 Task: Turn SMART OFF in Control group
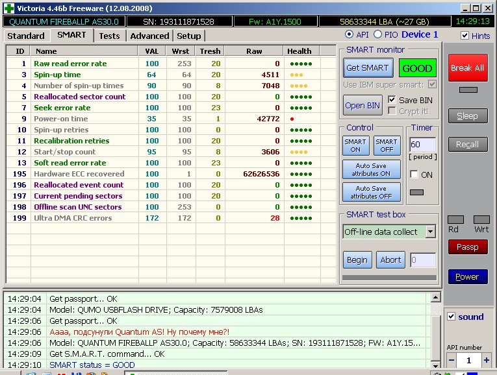click(387, 145)
